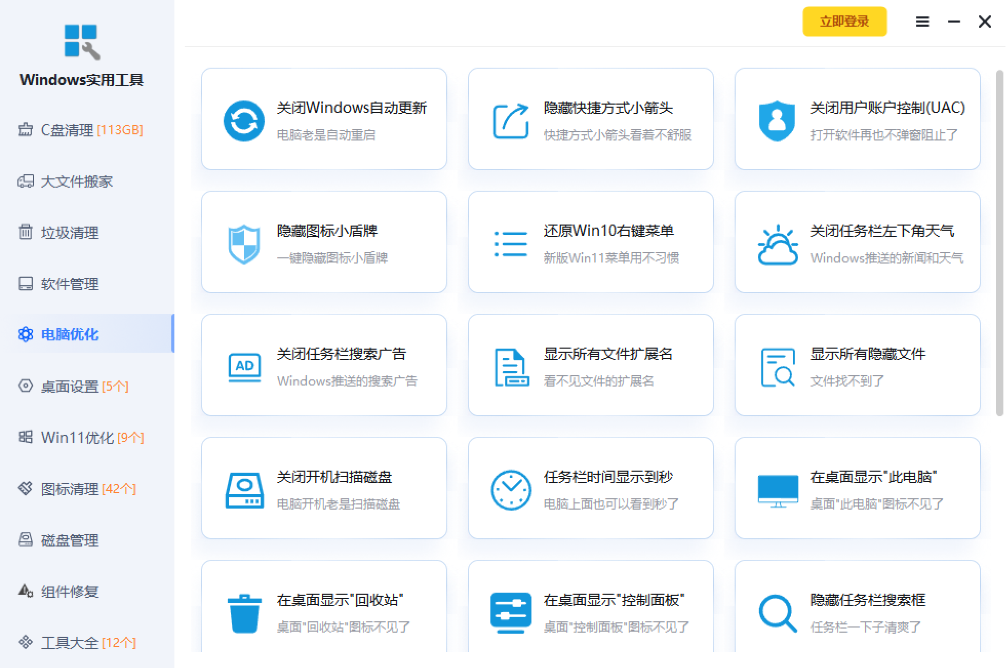Click the recycle bin trash icon

click(x=244, y=613)
